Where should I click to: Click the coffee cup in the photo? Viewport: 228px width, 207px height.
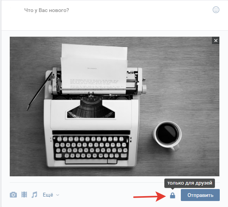[167, 135]
